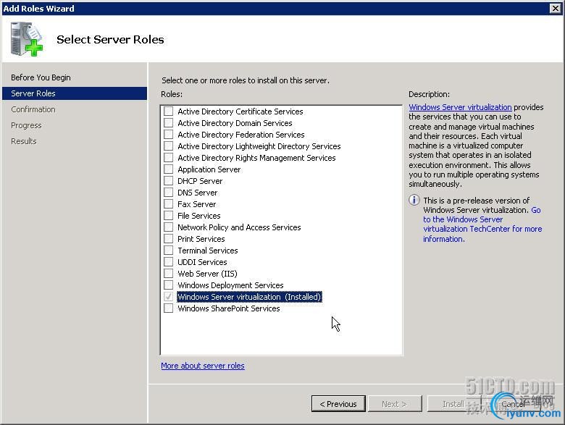Screen dimensions: 565x425
Task: Check the Active Directory Domain Services checkbox
Action: coord(168,122)
